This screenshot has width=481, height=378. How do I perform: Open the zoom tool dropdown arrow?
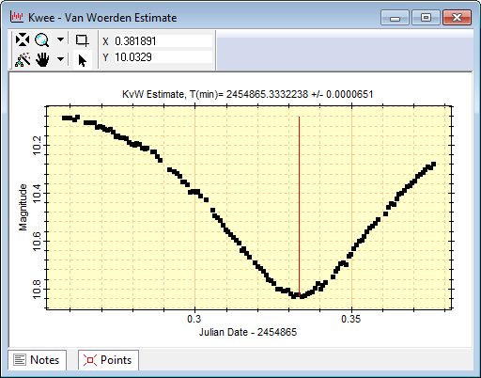pos(60,39)
